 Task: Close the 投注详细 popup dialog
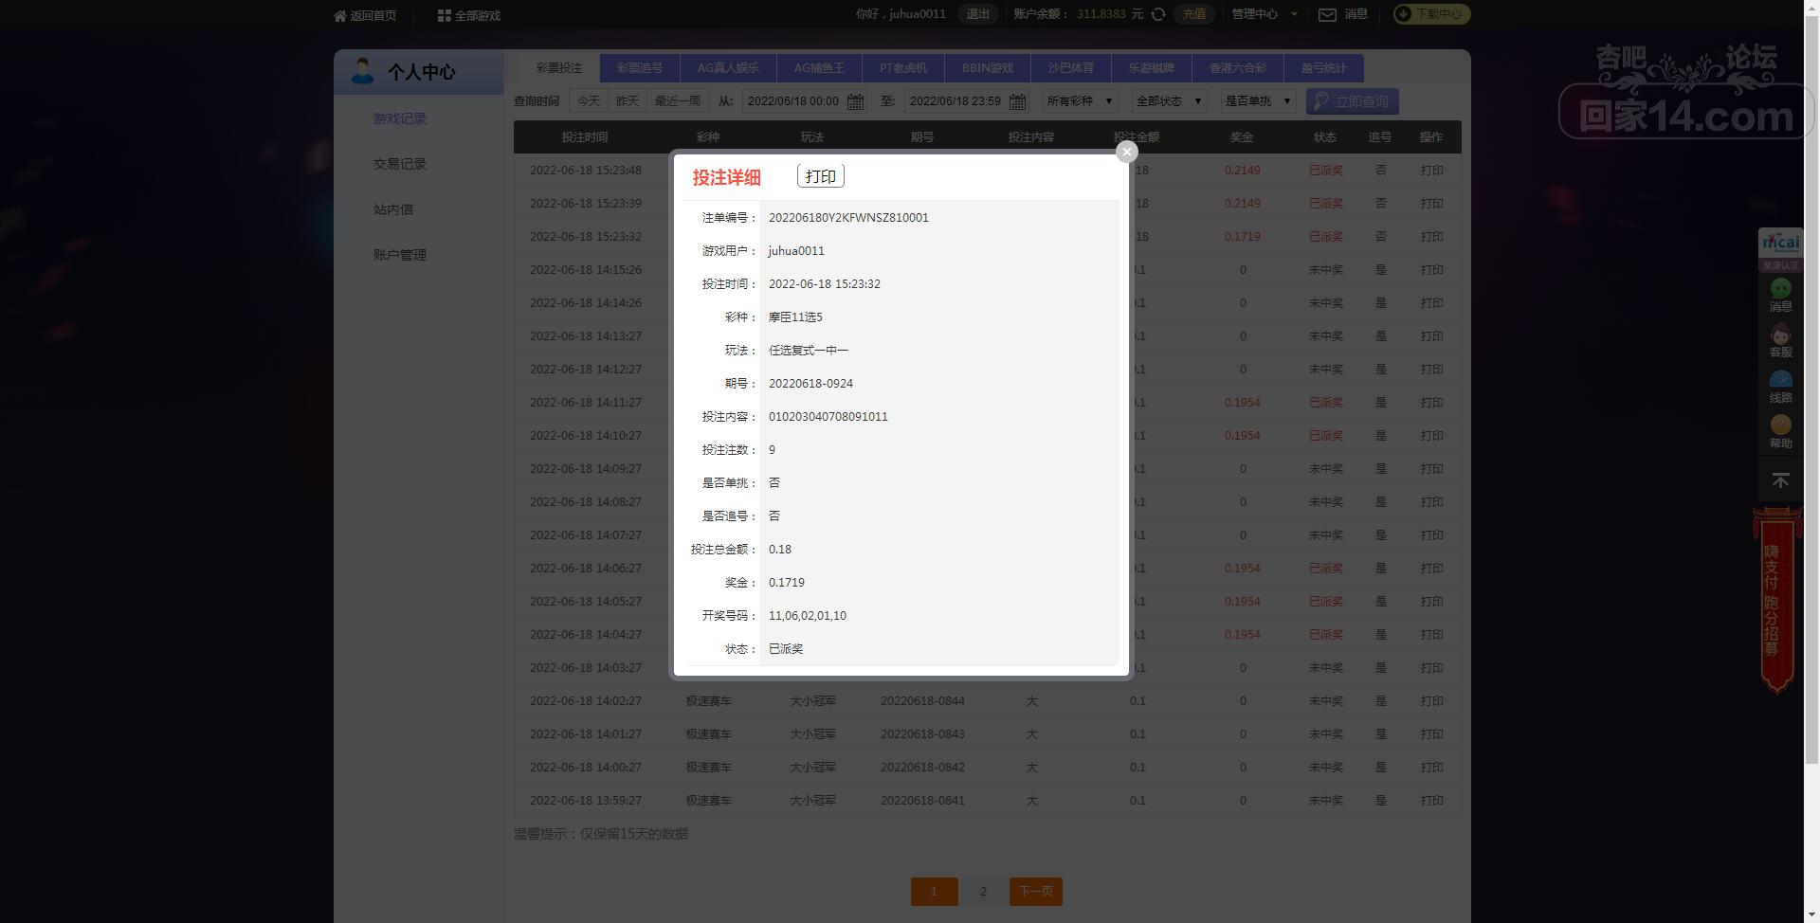(x=1126, y=152)
